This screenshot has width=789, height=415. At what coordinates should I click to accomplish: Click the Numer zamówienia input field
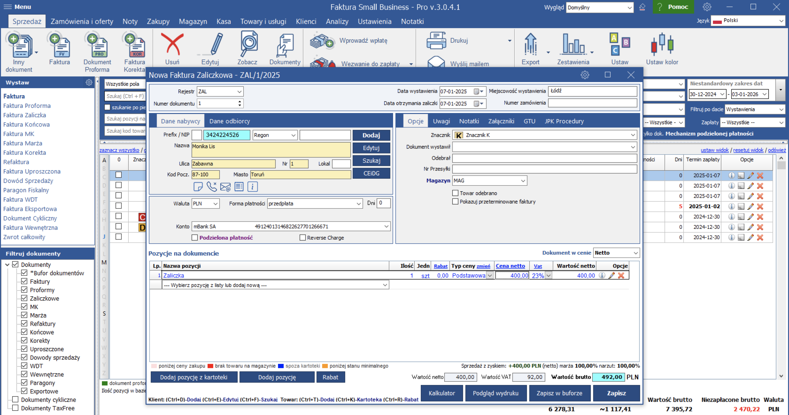592,103
